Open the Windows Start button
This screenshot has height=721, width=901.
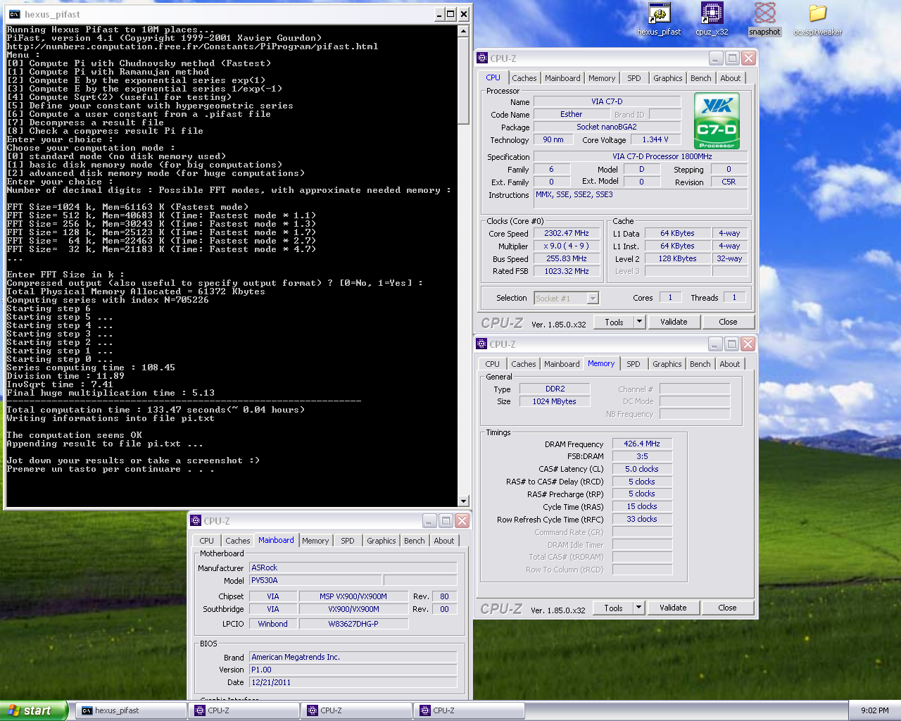[34, 710]
